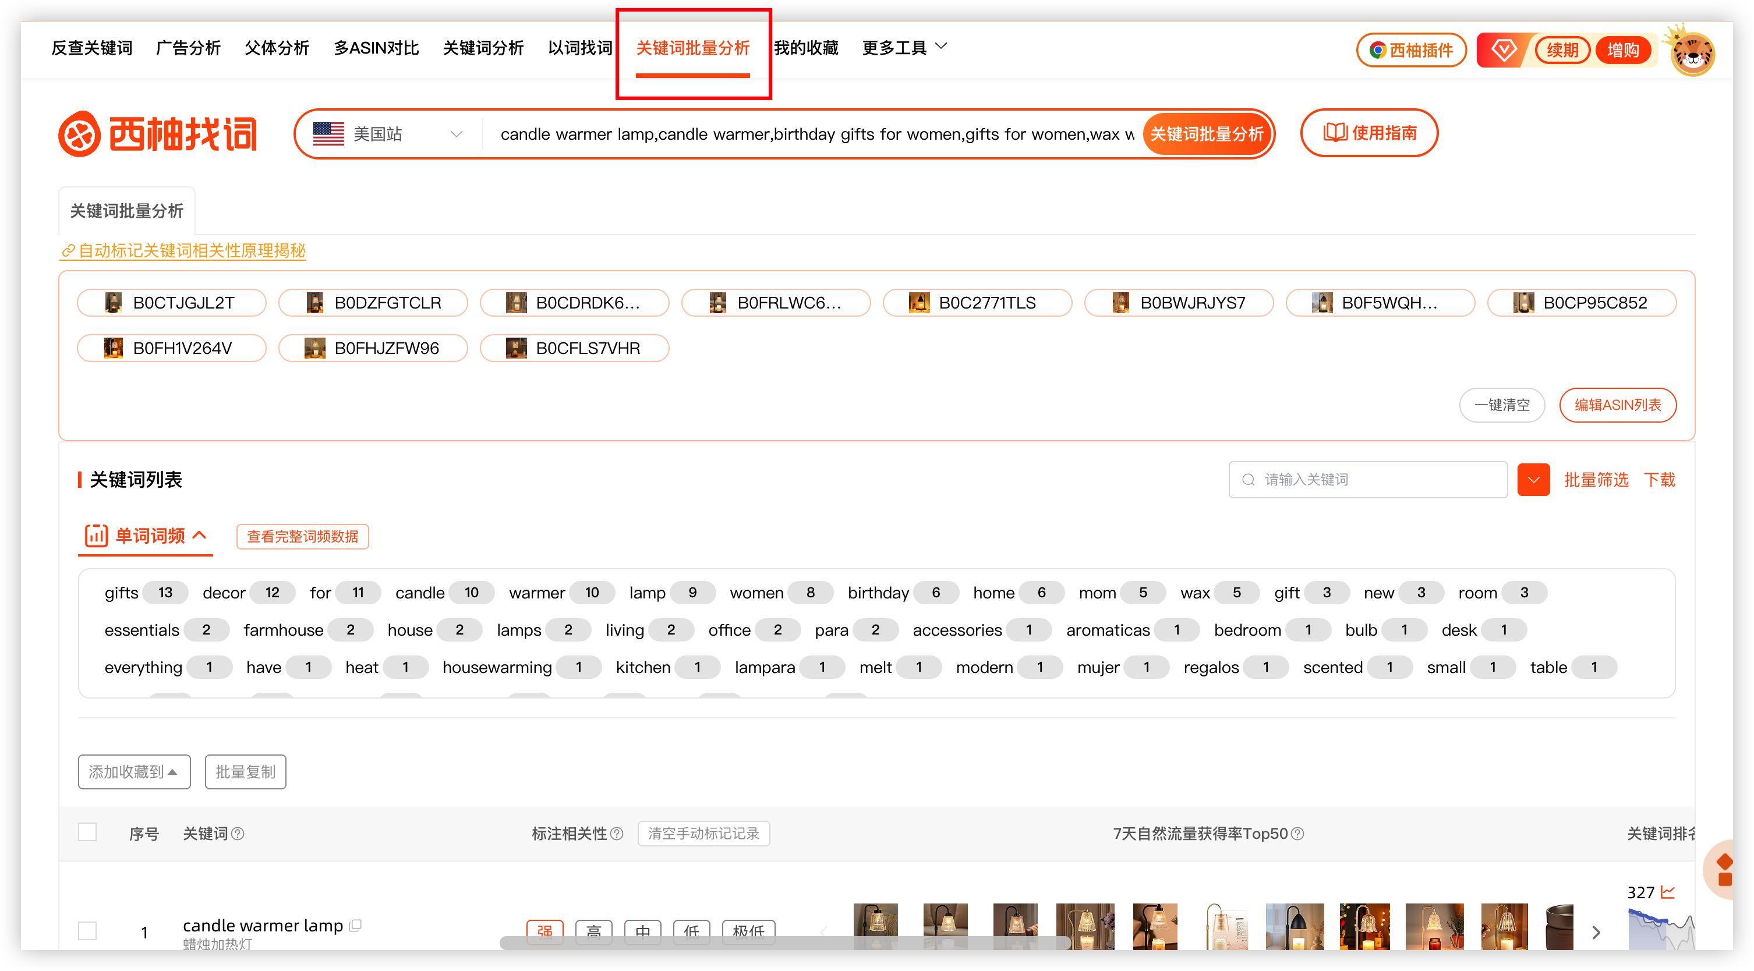Click the trend chart icon next to 327

click(1668, 891)
